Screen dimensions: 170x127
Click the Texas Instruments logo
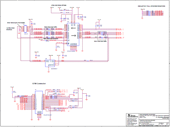pyautogui.click(x=133, y=116)
